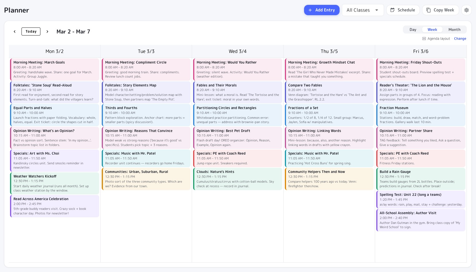Open Morning Meeting: Friday Shout-Outs entry

click(x=421, y=69)
